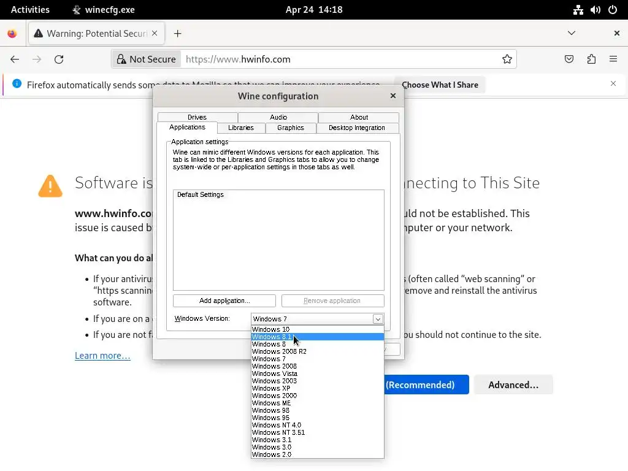Switch to the Audio tab
The height and width of the screenshot is (471, 628).
[278, 117]
